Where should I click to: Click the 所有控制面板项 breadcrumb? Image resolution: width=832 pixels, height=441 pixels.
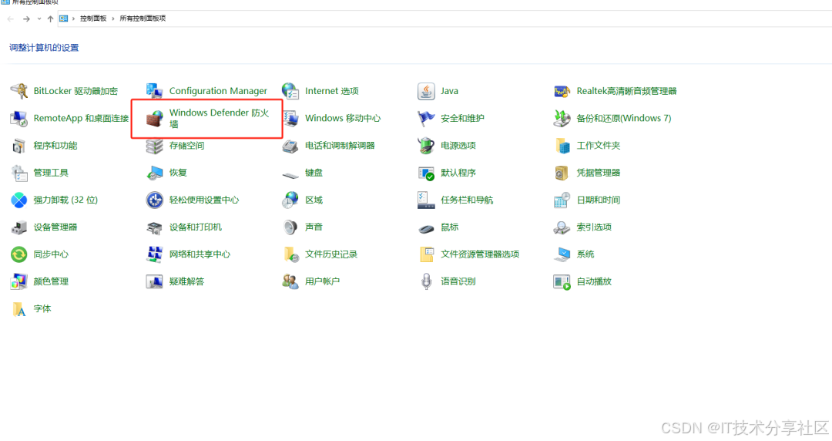pyautogui.click(x=143, y=19)
